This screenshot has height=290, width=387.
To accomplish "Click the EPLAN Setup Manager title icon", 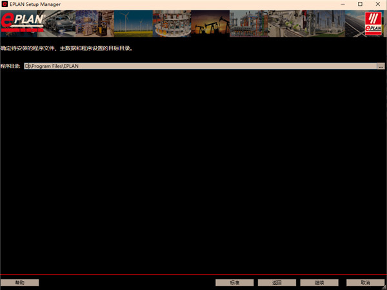I will point(5,5).
